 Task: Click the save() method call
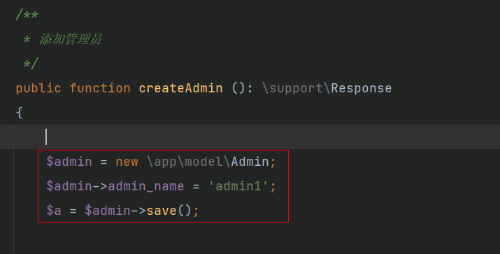[169, 211]
